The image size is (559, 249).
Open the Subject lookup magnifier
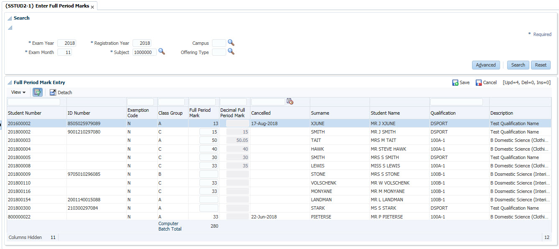[161, 52]
